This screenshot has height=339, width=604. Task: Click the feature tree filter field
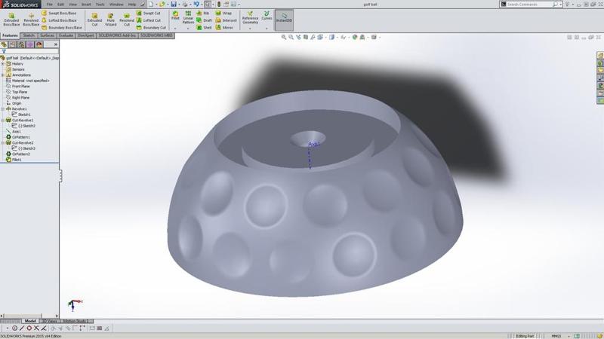(x=29, y=51)
